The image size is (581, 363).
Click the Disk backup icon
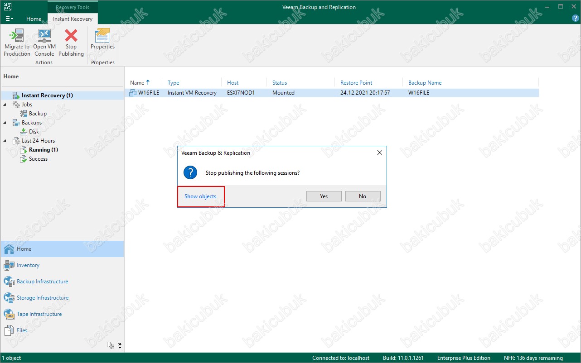click(x=24, y=132)
